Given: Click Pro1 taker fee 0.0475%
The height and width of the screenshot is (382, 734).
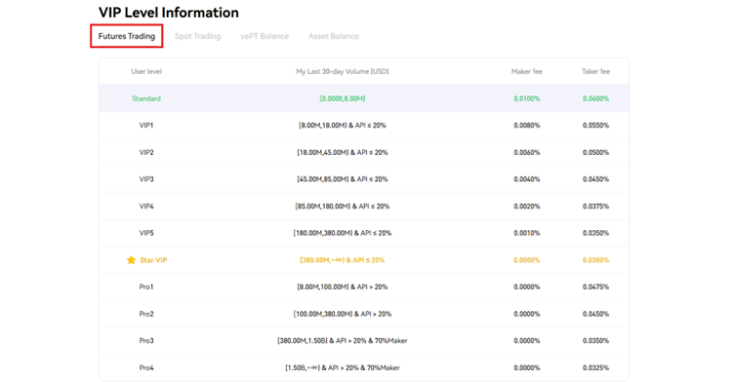Looking at the screenshot, I should click(596, 286).
